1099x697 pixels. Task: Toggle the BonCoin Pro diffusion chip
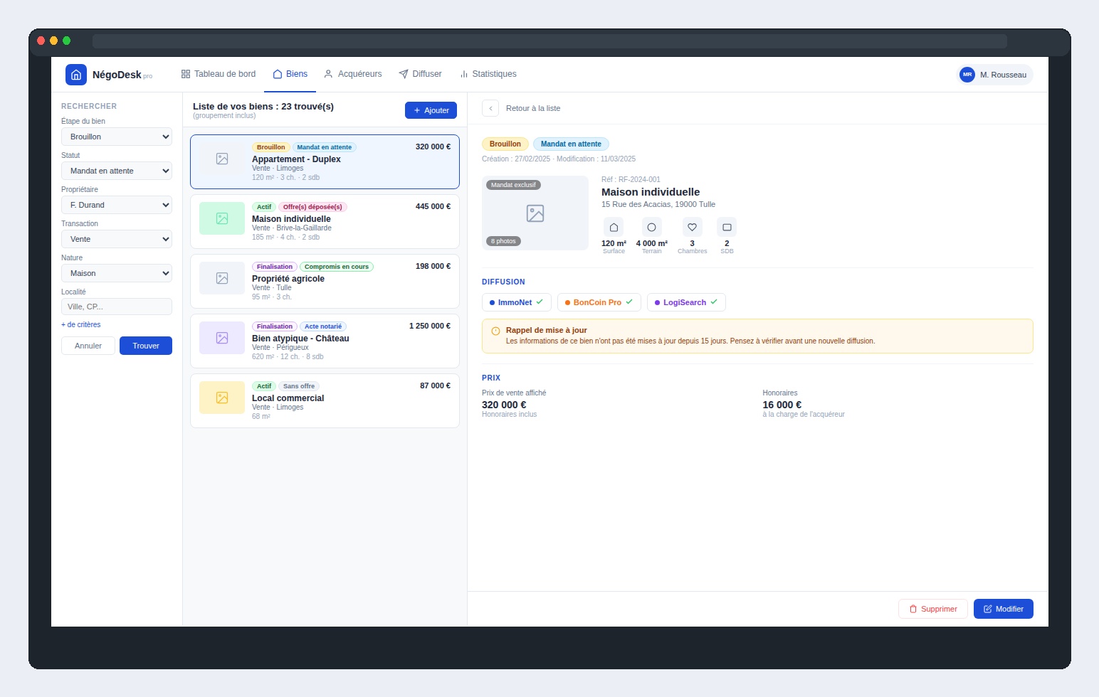tap(599, 302)
